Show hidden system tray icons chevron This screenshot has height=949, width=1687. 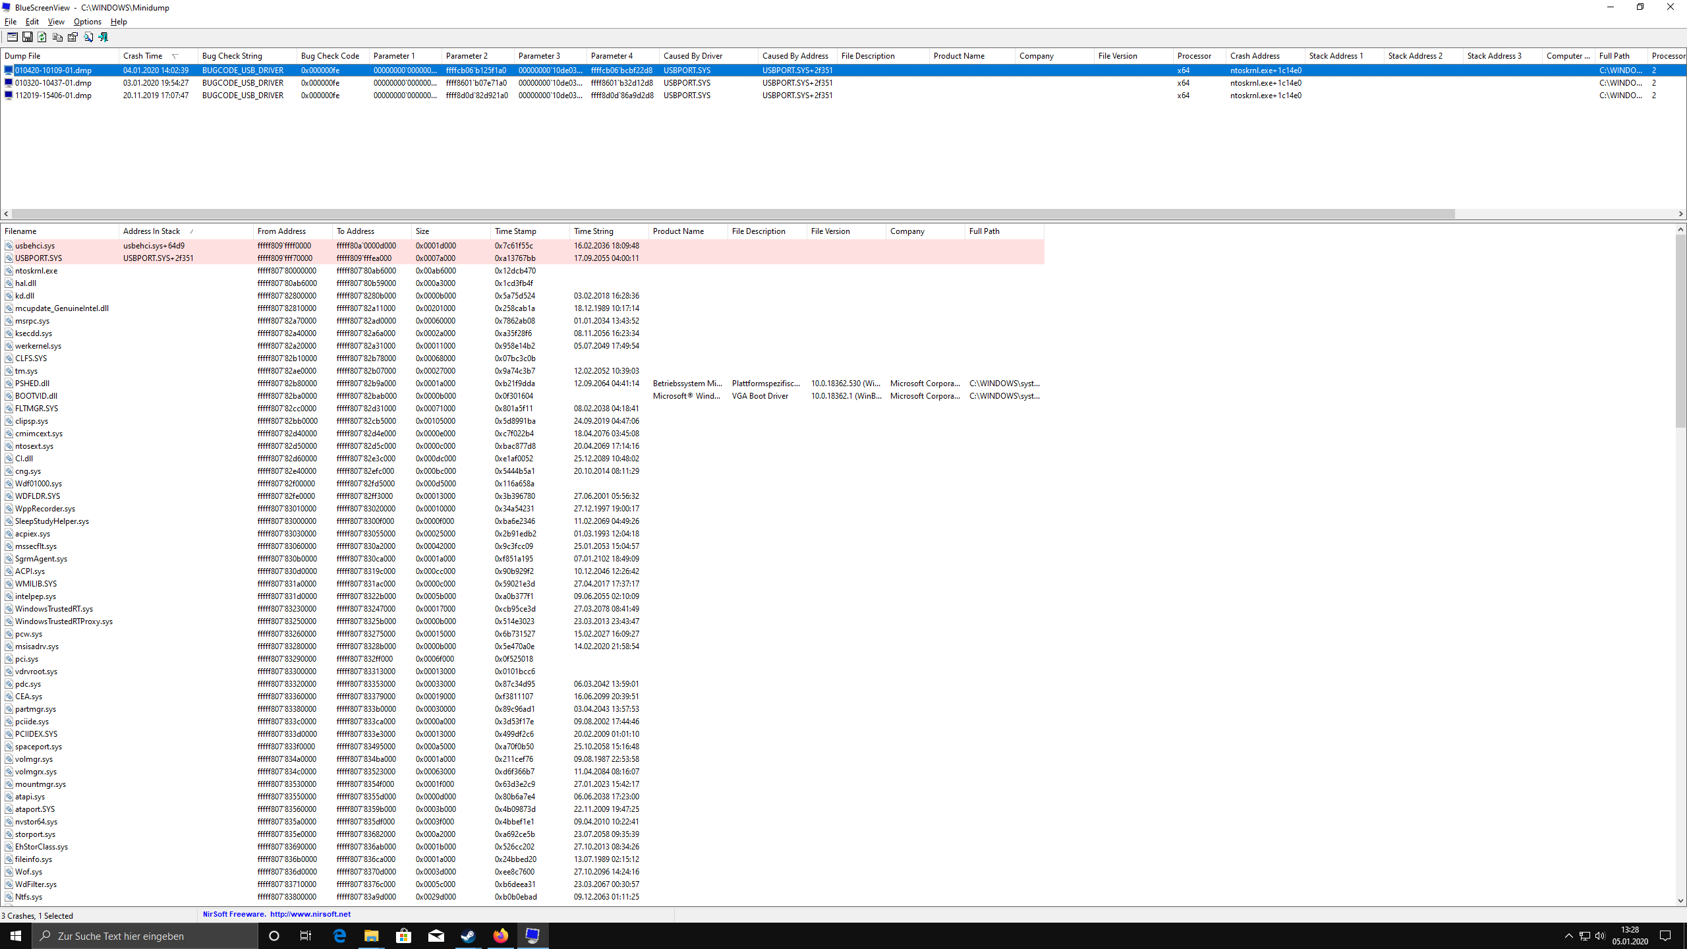point(1568,936)
